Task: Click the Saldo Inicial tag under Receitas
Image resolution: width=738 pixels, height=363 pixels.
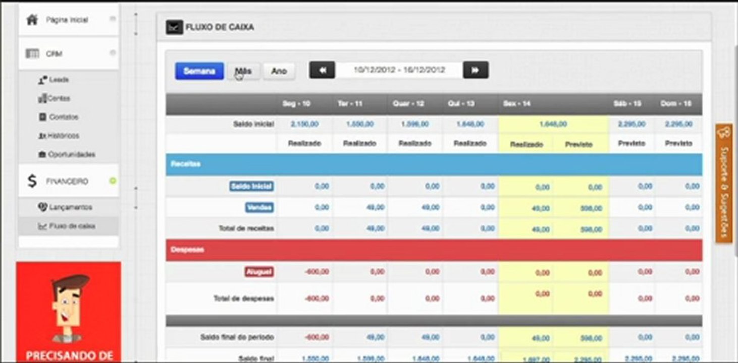Action: tap(251, 187)
